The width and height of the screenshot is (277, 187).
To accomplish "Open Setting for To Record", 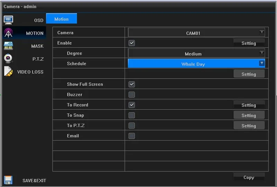I will [249, 105].
